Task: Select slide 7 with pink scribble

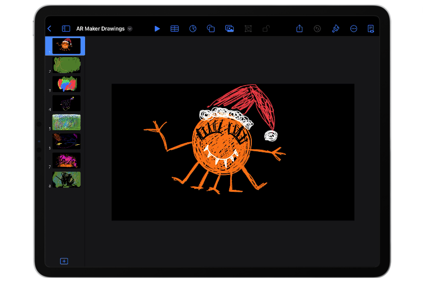Action: tap(67, 160)
